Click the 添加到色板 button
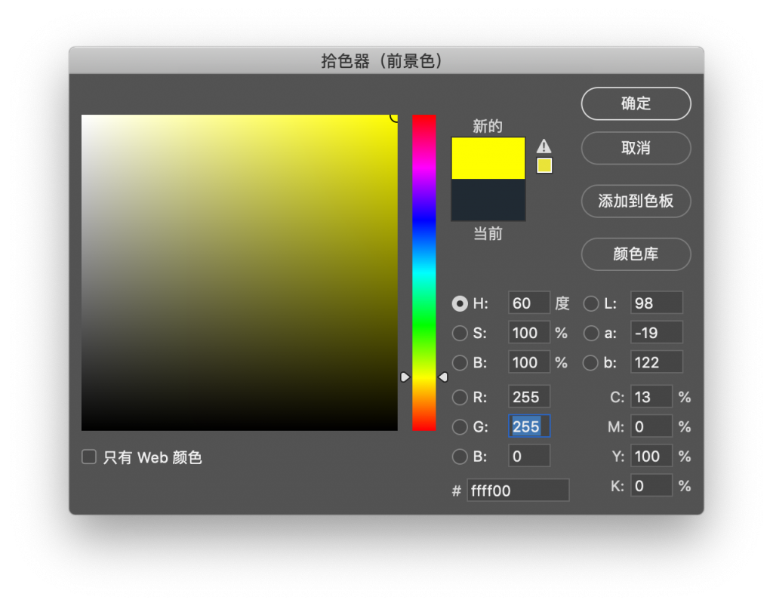773x606 pixels. click(636, 201)
